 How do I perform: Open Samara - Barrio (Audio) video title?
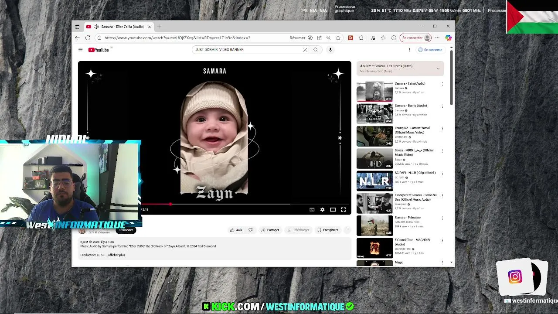[x=411, y=106]
